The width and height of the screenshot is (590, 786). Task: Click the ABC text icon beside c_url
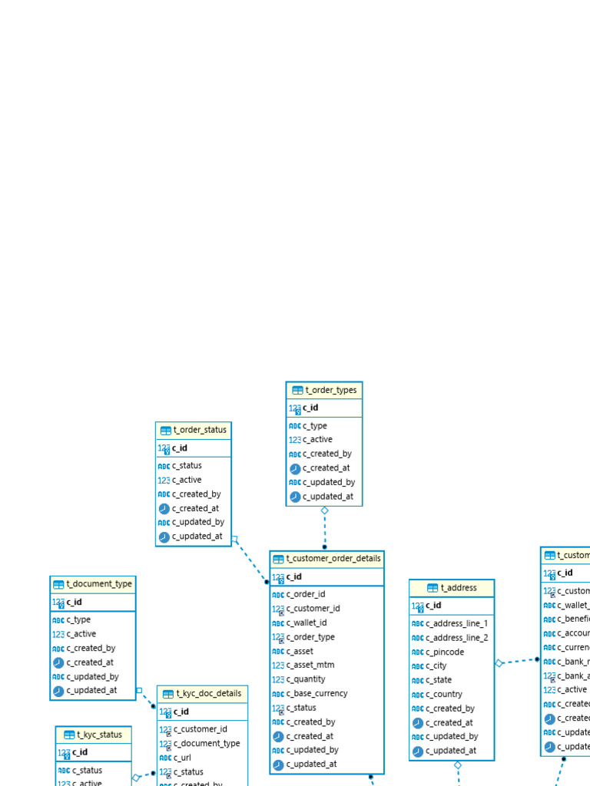point(166,758)
